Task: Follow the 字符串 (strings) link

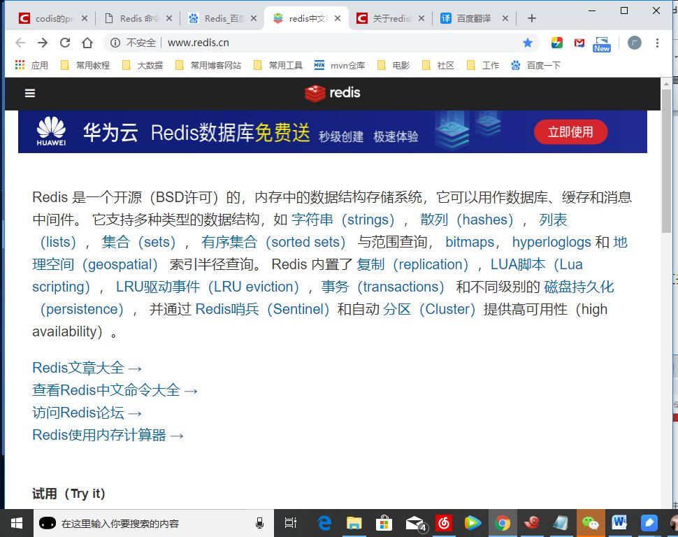Action: 343,220
